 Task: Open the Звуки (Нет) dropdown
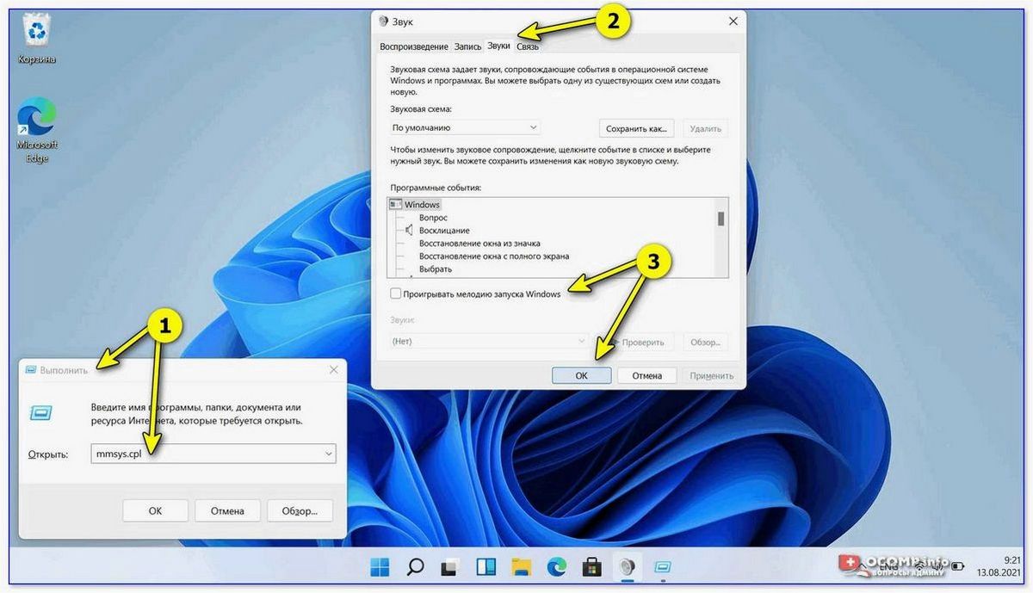click(x=489, y=342)
